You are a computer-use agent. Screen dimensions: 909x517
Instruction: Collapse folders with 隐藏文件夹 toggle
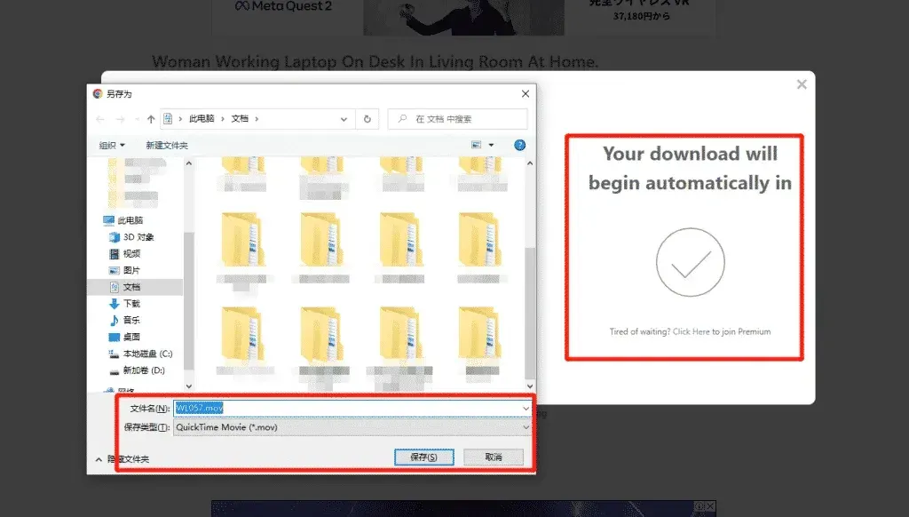[x=123, y=459]
